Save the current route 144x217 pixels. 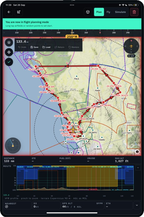[x=34, y=47]
